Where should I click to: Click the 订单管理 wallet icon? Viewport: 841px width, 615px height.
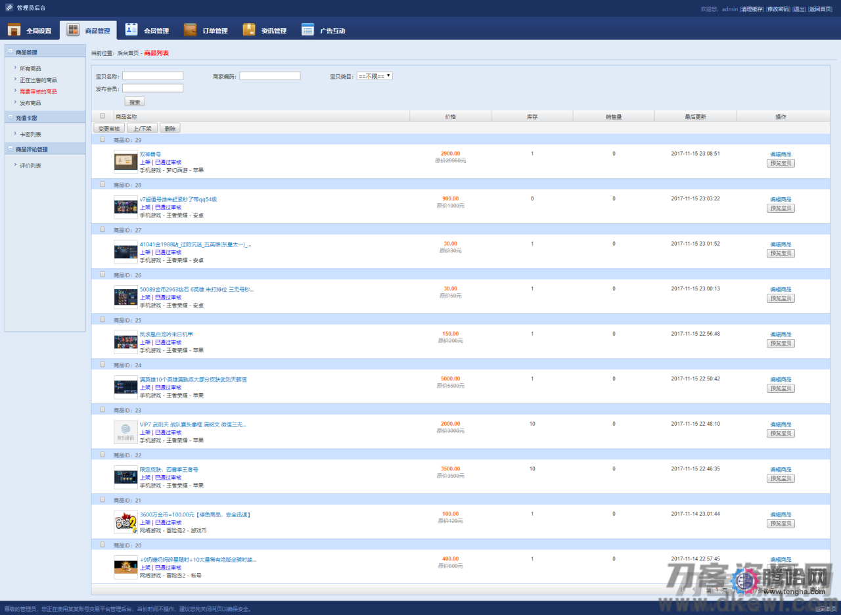190,30
